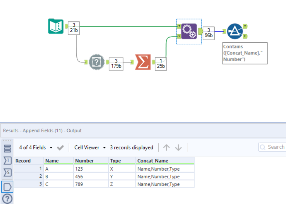This screenshot has width=286, height=204.
Task: Click the blue Filter tool node
Action: (235, 31)
